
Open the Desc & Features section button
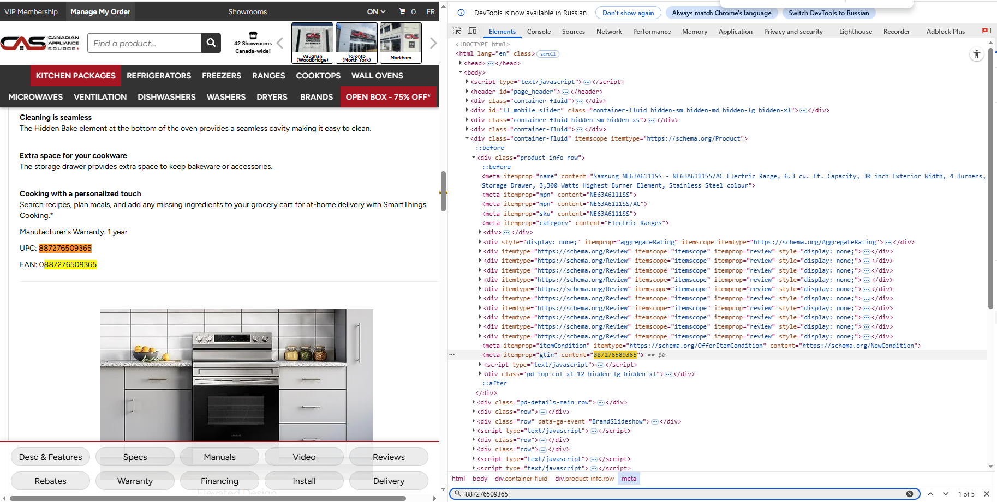(50, 457)
